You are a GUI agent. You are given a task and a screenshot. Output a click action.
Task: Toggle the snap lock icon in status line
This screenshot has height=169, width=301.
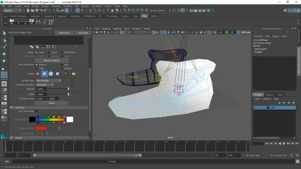tap(112, 10)
